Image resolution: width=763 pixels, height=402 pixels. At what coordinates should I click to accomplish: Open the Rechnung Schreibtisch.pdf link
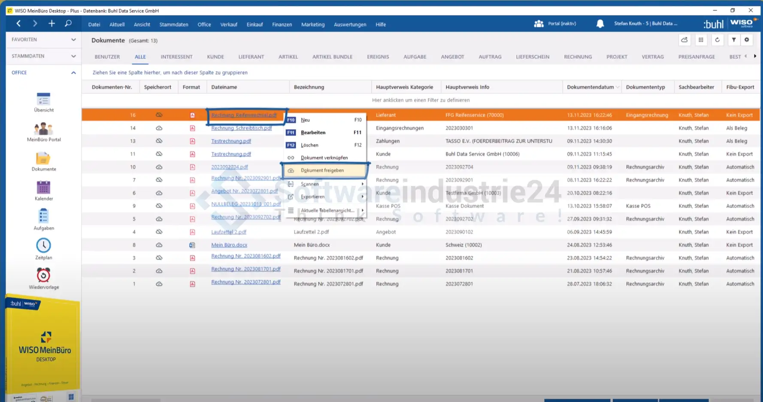(241, 128)
